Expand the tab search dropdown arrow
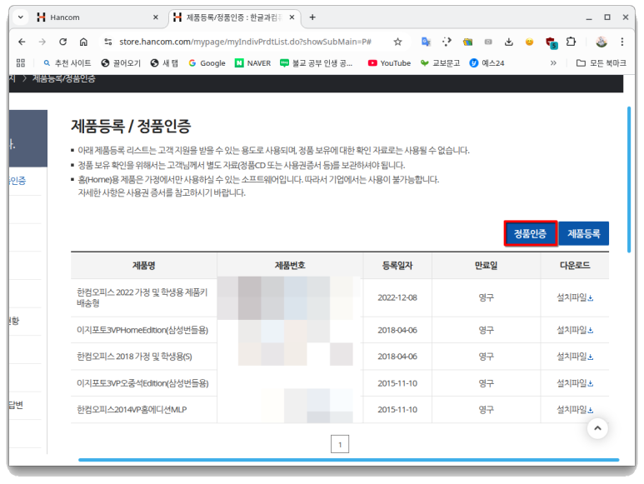644x484 pixels. (x=21, y=17)
